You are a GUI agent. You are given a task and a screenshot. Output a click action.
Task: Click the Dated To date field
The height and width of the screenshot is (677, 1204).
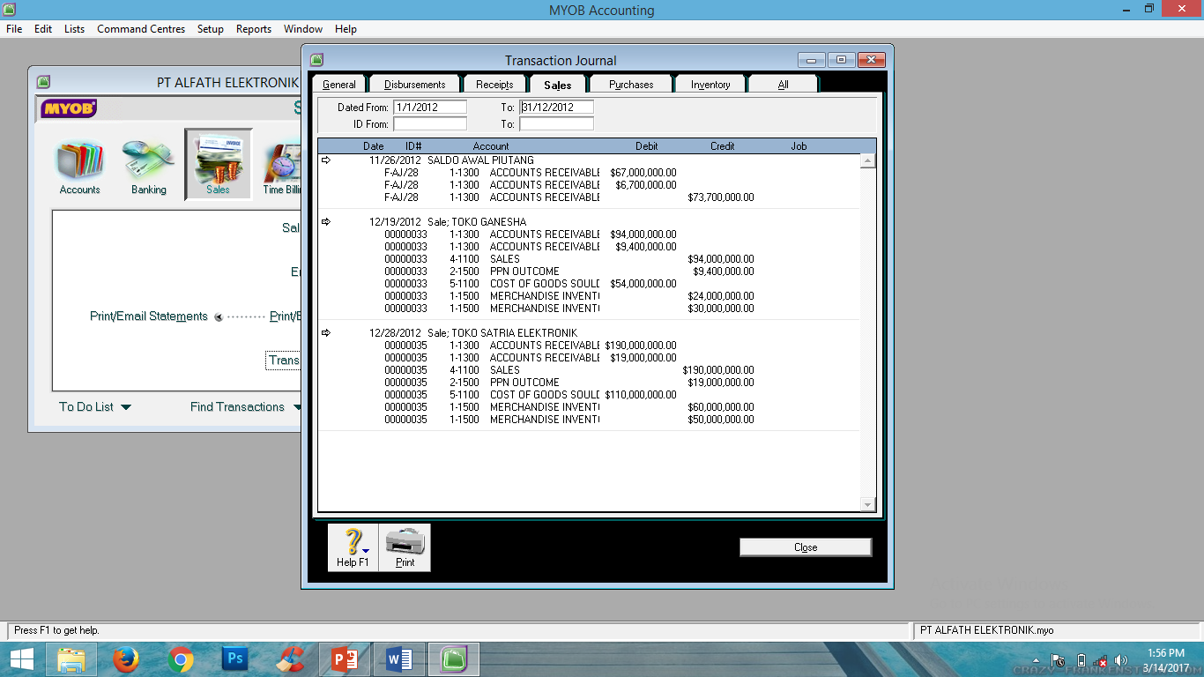(x=556, y=108)
